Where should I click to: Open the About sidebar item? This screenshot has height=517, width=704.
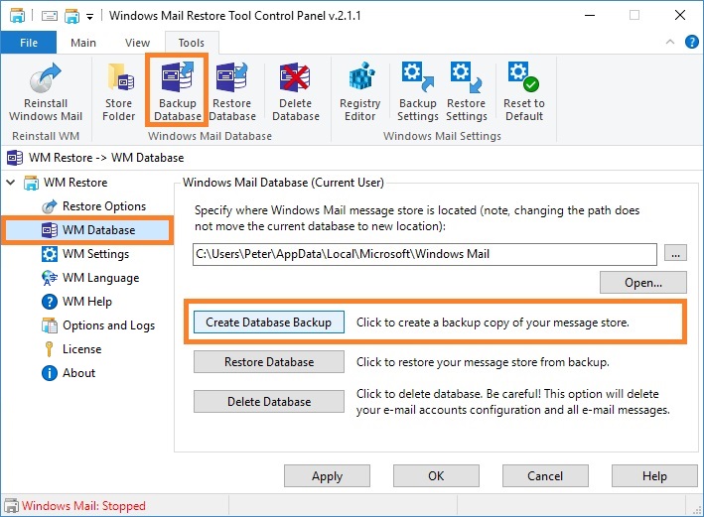[78, 373]
